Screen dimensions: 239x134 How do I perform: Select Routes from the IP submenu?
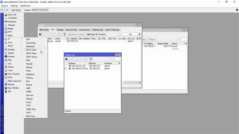[29, 85]
